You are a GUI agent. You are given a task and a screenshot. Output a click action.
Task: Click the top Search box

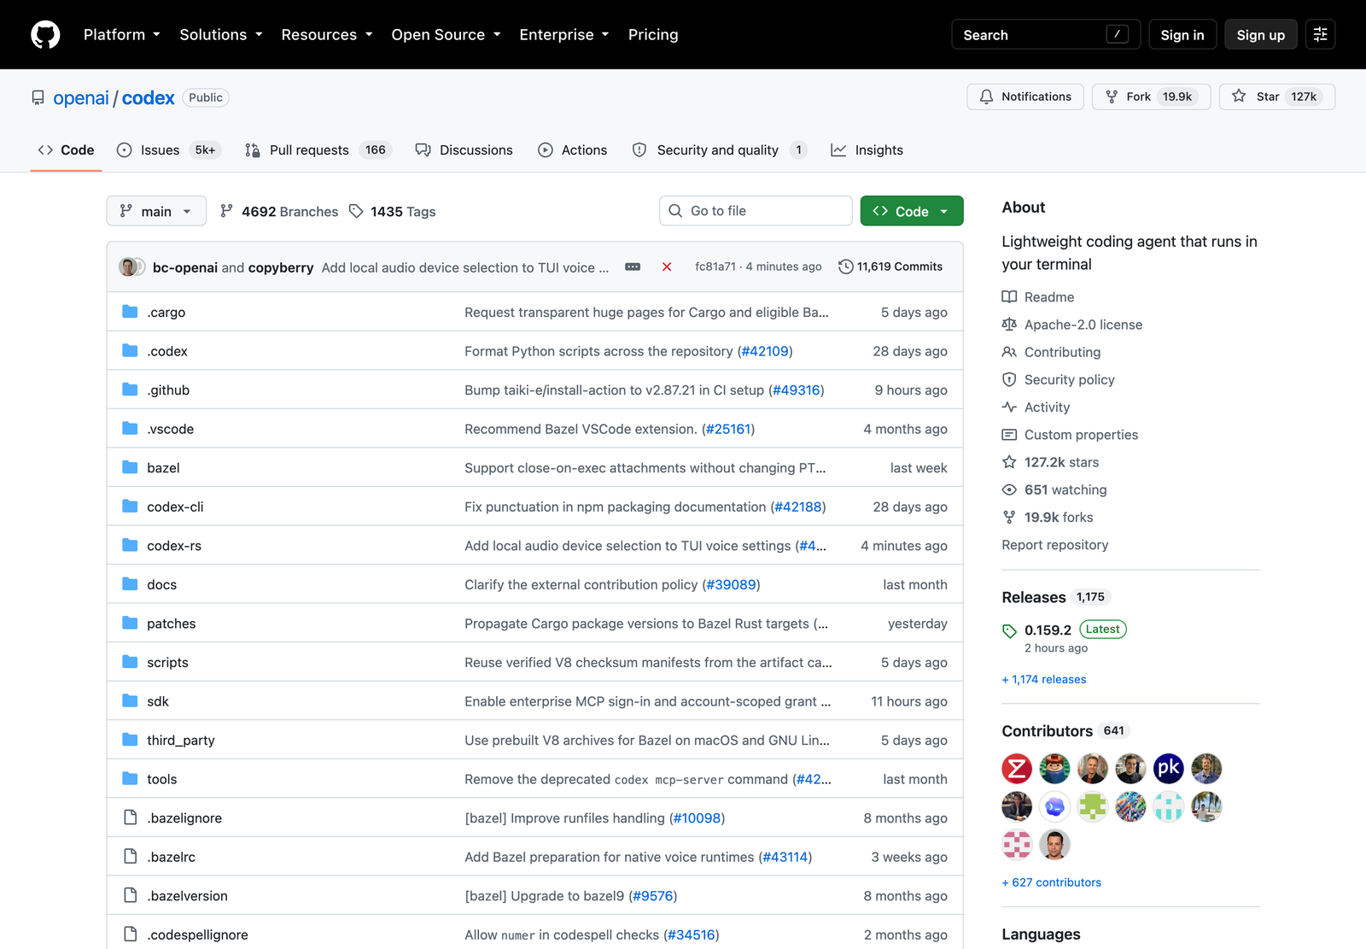coord(1046,35)
